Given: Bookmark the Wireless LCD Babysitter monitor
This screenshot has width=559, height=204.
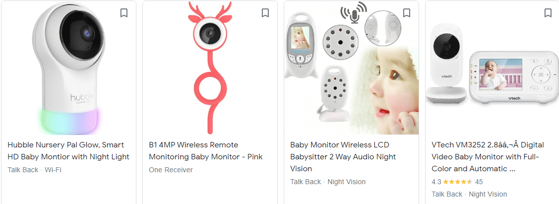Looking at the screenshot, I should [x=406, y=13].
